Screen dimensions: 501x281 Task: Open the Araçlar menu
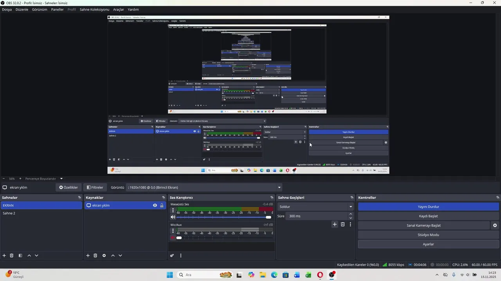click(x=119, y=9)
